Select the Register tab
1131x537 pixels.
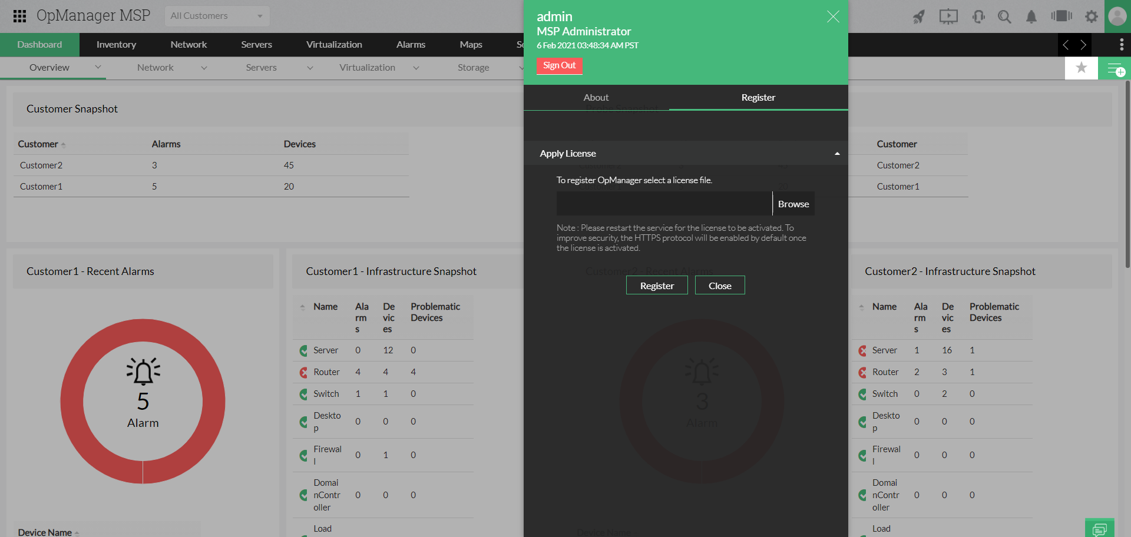pos(758,98)
